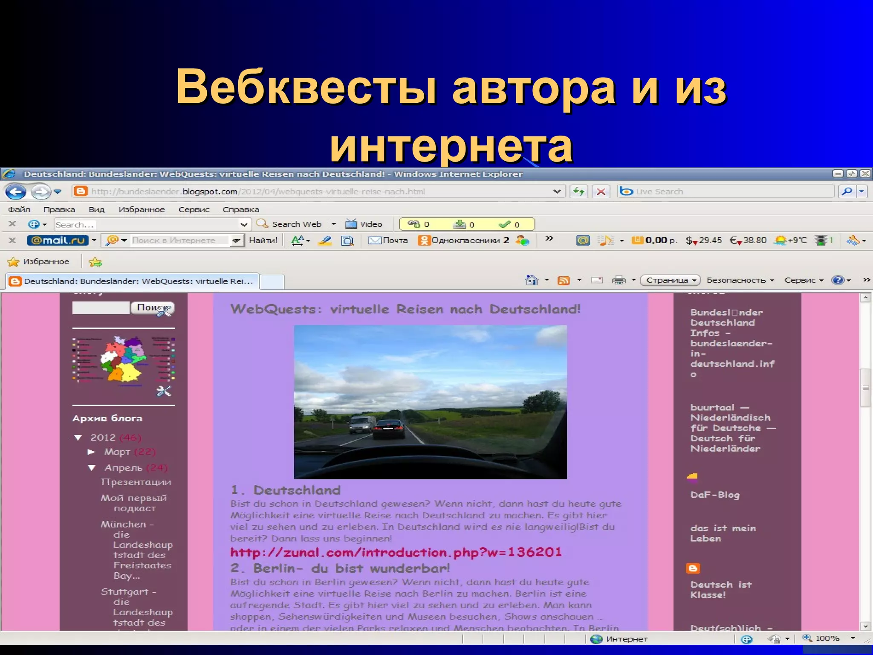Click the euro rate 38.80
Viewport: 873px width, 655px height.
tap(748, 240)
